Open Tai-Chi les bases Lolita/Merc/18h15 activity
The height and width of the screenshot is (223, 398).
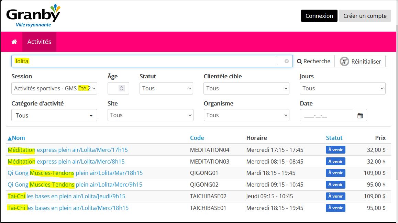click(x=68, y=208)
